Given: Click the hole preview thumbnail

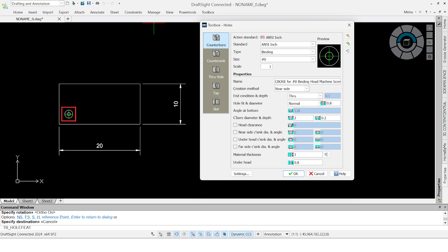Looking at the screenshot, I should click(329, 56).
